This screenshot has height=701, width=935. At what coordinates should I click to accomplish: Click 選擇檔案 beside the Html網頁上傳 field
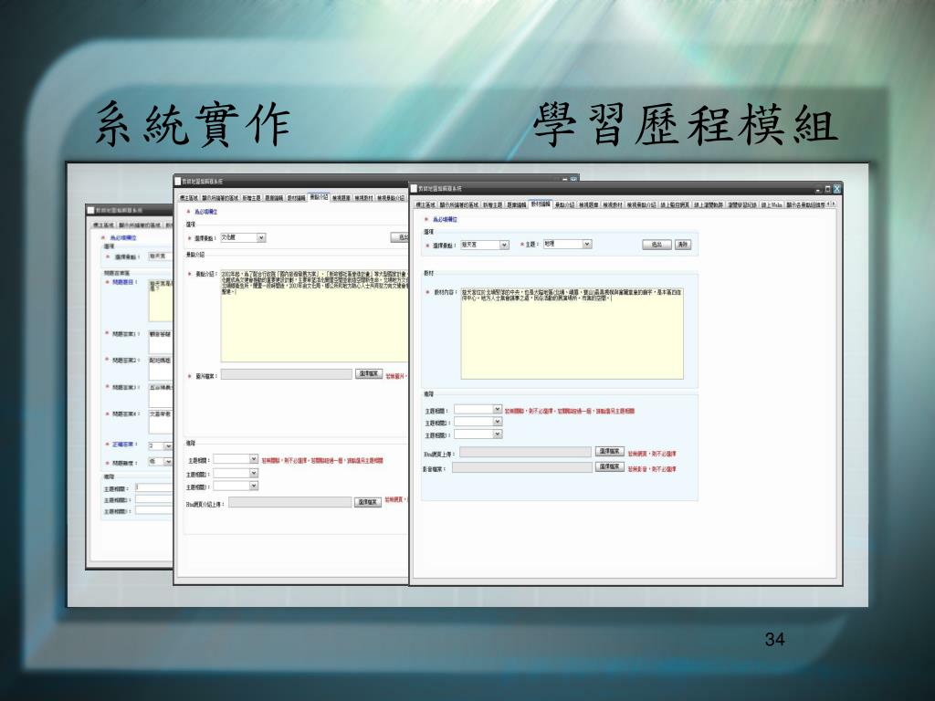(x=609, y=452)
